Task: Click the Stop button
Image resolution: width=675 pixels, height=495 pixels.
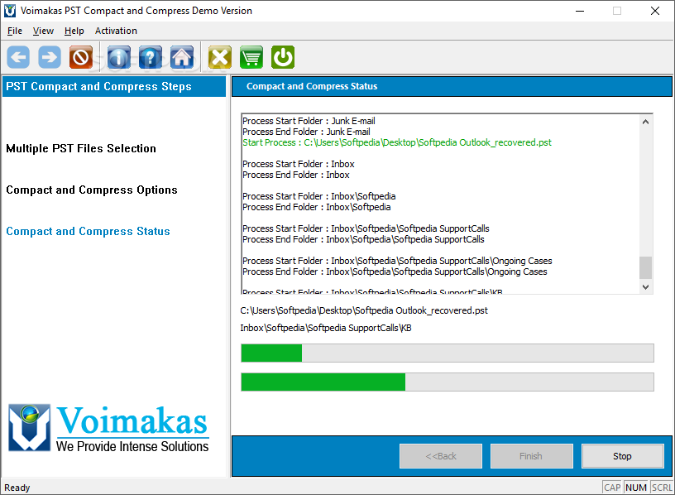Action: [x=622, y=456]
